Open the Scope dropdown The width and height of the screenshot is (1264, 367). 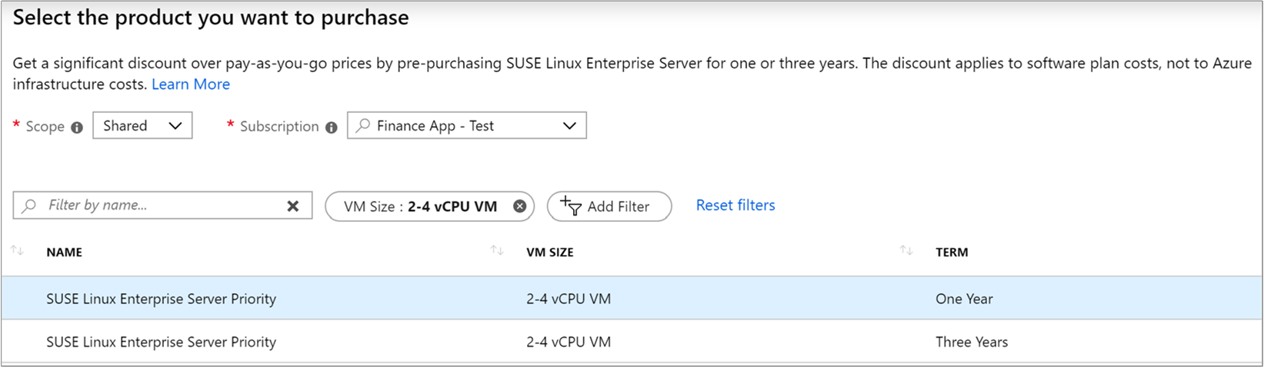coord(142,126)
